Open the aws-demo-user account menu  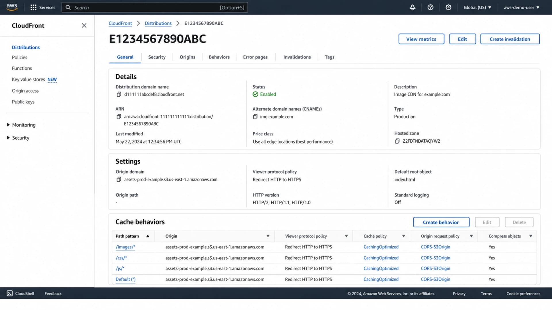click(x=522, y=7)
